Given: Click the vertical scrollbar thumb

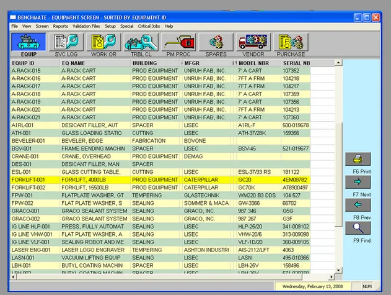Looking at the screenshot, I should coord(338,175).
